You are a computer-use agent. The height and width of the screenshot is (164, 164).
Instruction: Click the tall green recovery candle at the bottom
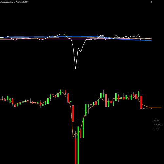click(x=78, y=145)
